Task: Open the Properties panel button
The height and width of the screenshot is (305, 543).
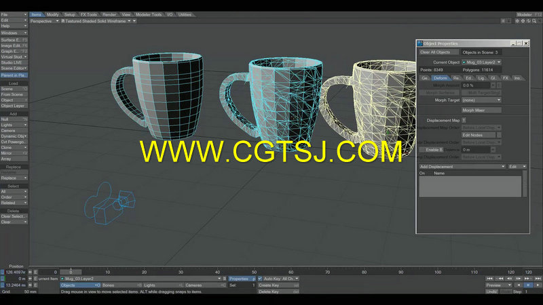Action: pyautogui.click(x=242, y=279)
